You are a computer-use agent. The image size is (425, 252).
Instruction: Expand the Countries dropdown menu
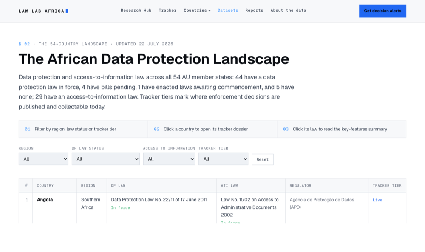tap(197, 11)
